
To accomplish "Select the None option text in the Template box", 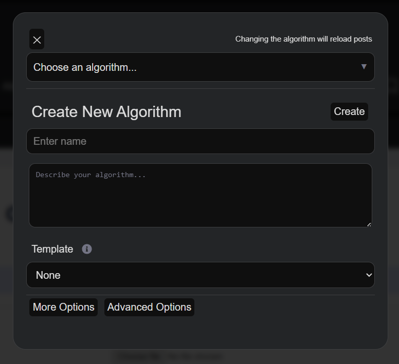I will tap(48, 275).
